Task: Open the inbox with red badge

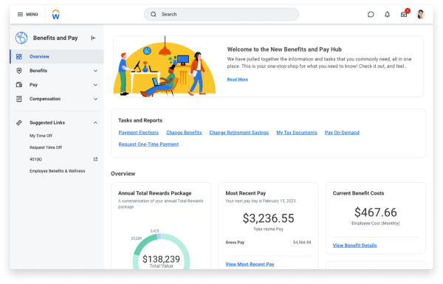Action: pos(405,13)
